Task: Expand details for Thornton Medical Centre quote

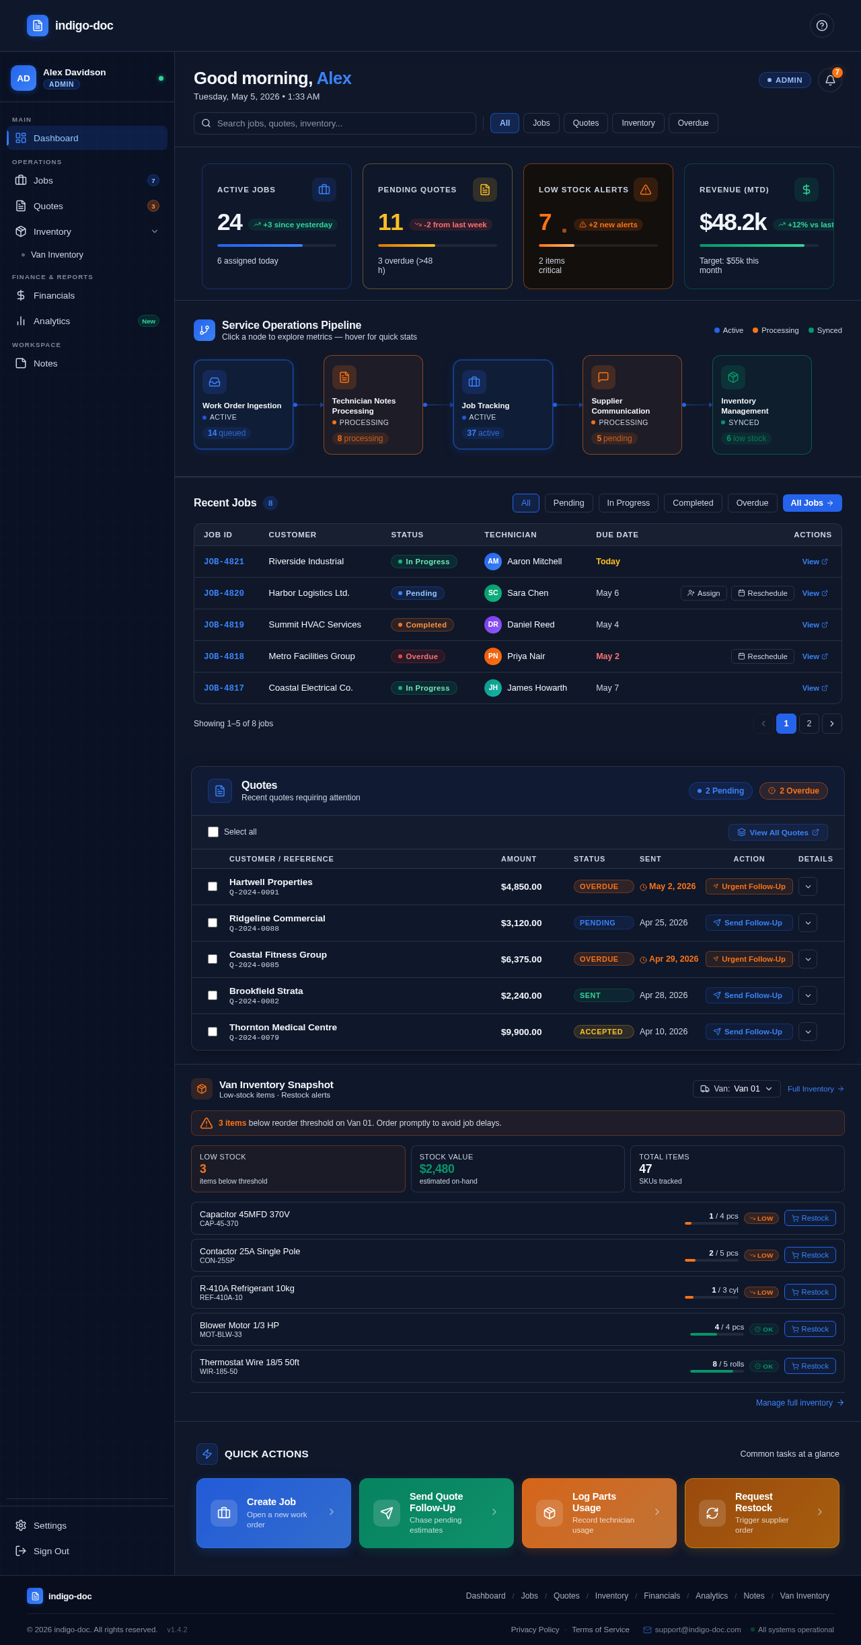Action: pos(808,1032)
